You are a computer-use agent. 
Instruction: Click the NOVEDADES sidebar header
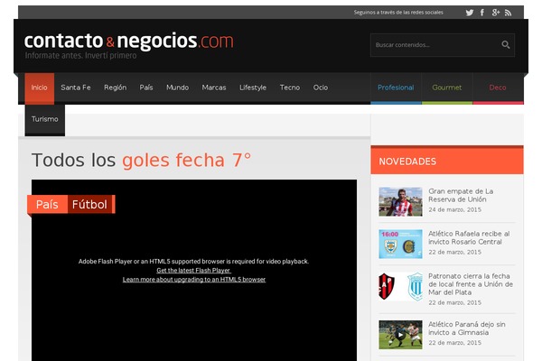[447, 162]
